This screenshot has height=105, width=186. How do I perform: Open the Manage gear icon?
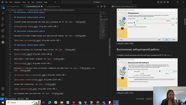click(x=3, y=94)
